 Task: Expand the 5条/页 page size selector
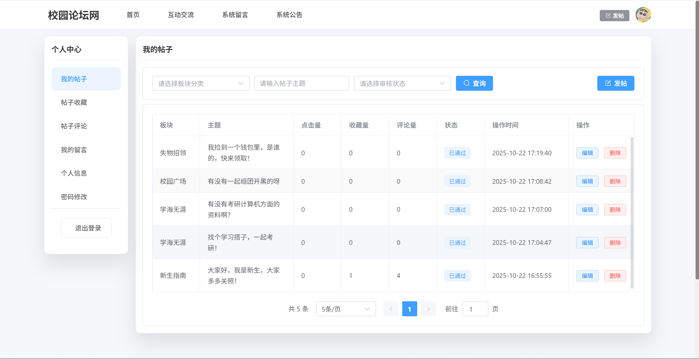[345, 309]
